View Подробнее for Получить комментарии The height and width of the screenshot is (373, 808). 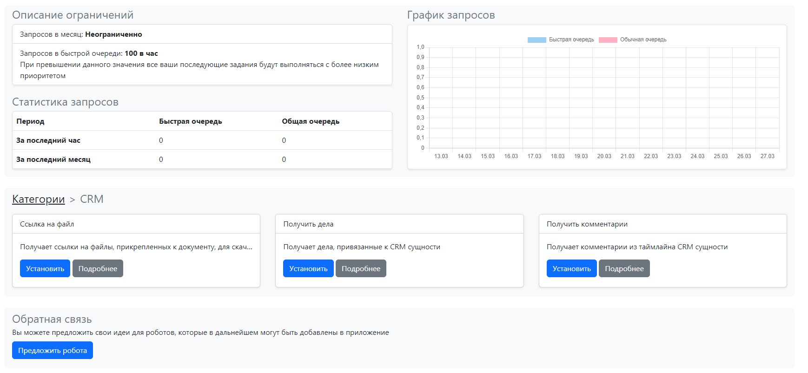[x=624, y=268]
